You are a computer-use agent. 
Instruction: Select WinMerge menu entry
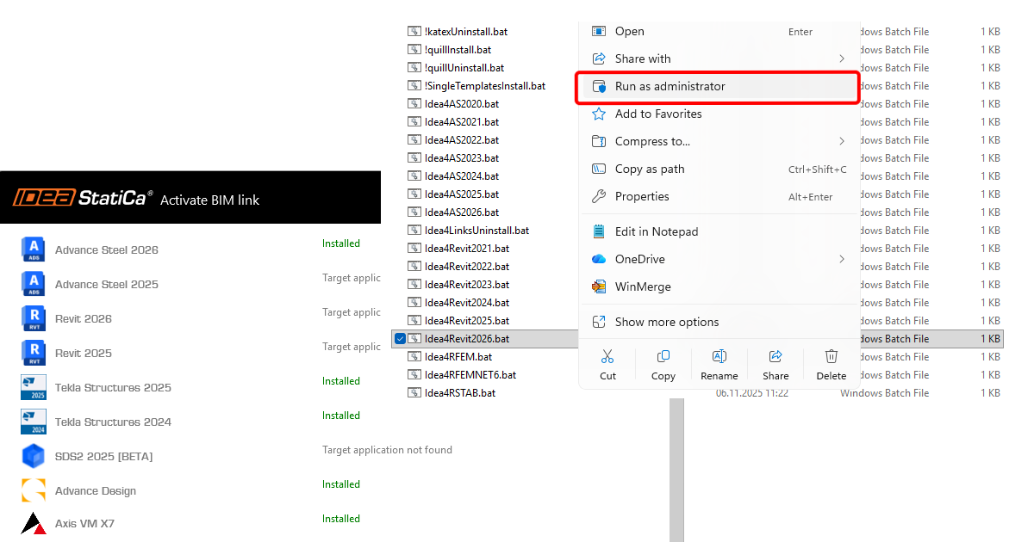tap(719, 286)
